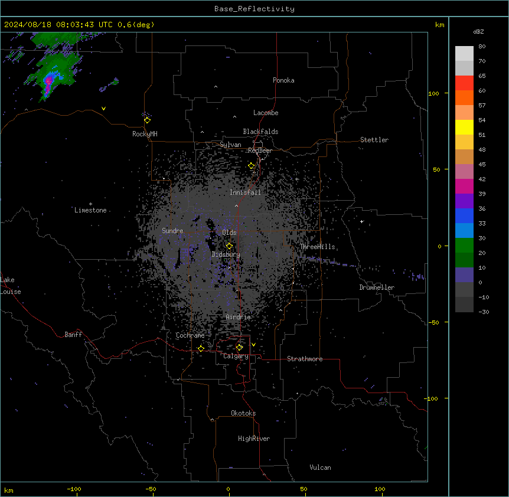Click the Sundre label

[x=172, y=231]
